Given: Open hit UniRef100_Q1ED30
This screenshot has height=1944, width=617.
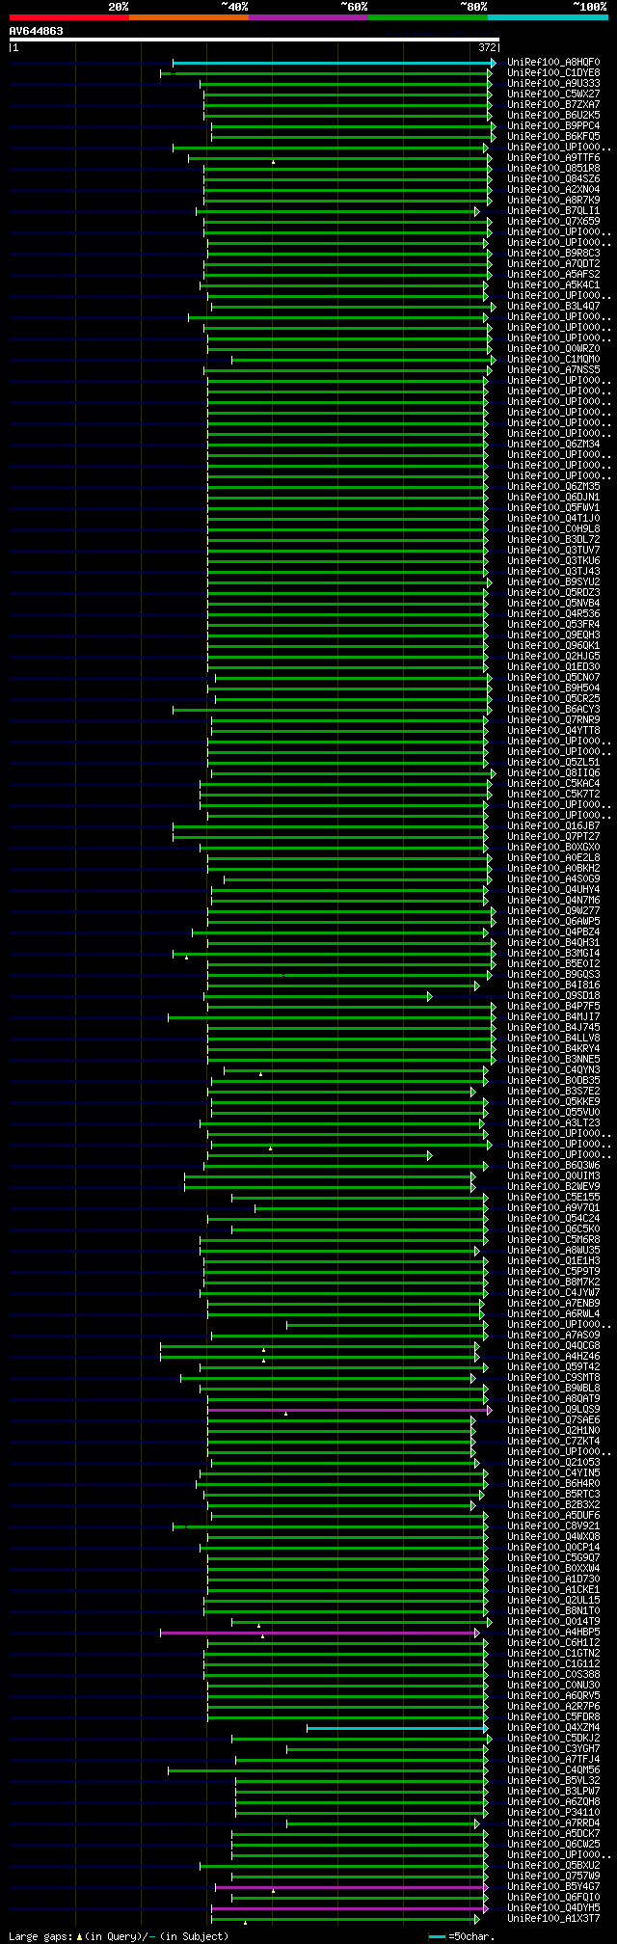Looking at the screenshot, I should (553, 667).
